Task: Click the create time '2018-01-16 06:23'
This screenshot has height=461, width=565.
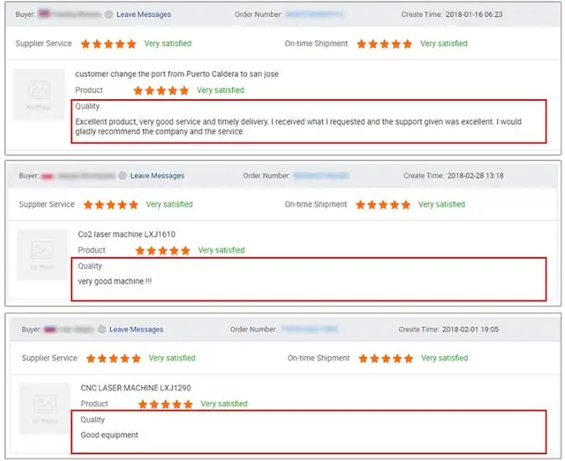Action: [x=474, y=14]
